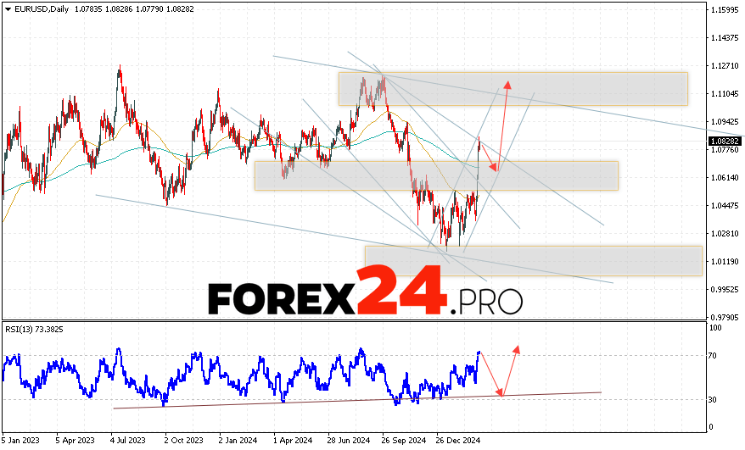Image resolution: width=745 pixels, height=450 pixels.
Task: Click the 0.97905 price axis label
Action: (724, 317)
